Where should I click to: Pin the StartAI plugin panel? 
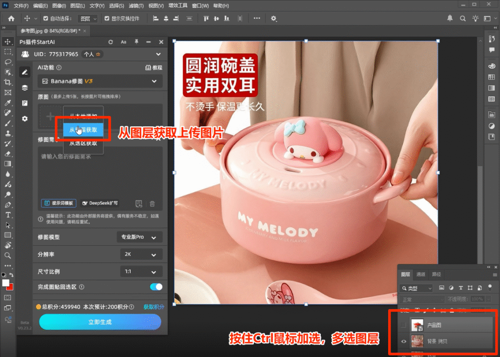pos(137,42)
